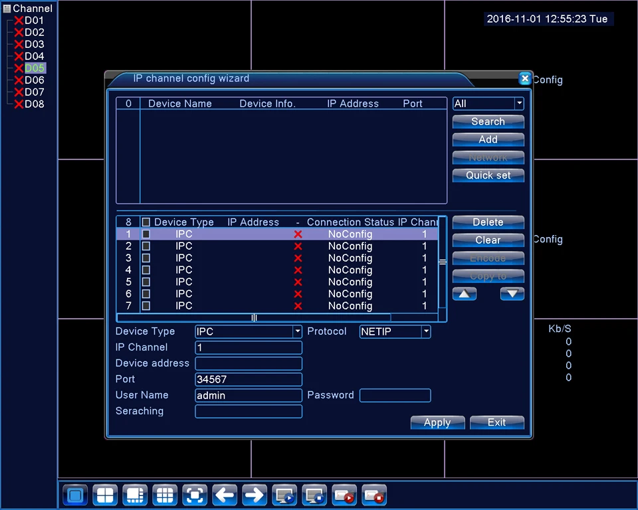Click the horizontal scrollbar thumb of channel list
638x510 pixels.
click(254, 317)
